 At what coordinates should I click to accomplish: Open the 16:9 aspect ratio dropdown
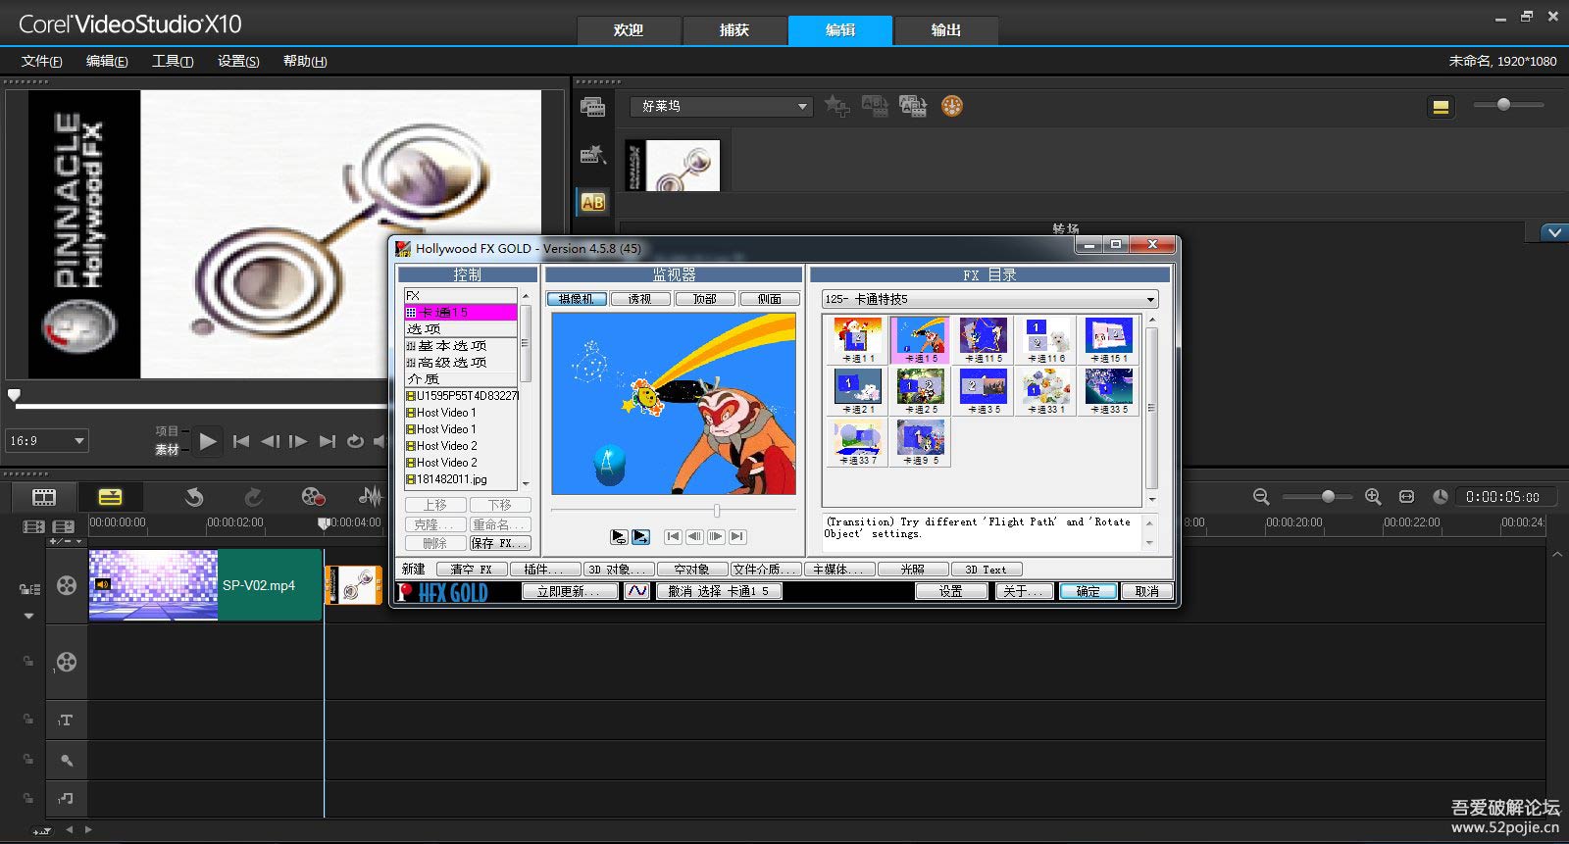tap(46, 441)
